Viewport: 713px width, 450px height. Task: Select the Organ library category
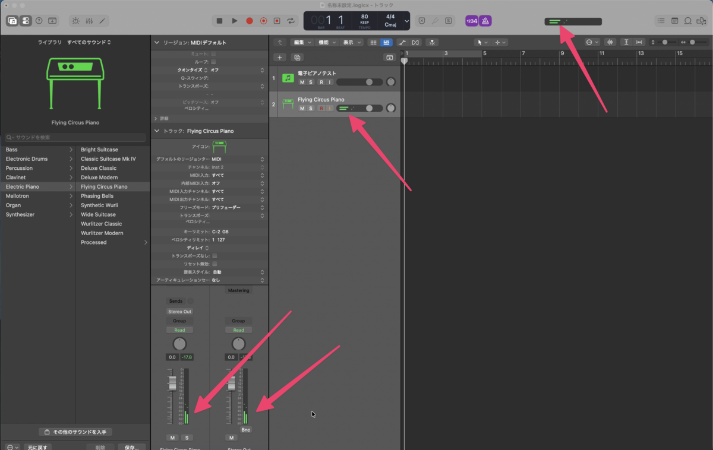tap(39, 205)
